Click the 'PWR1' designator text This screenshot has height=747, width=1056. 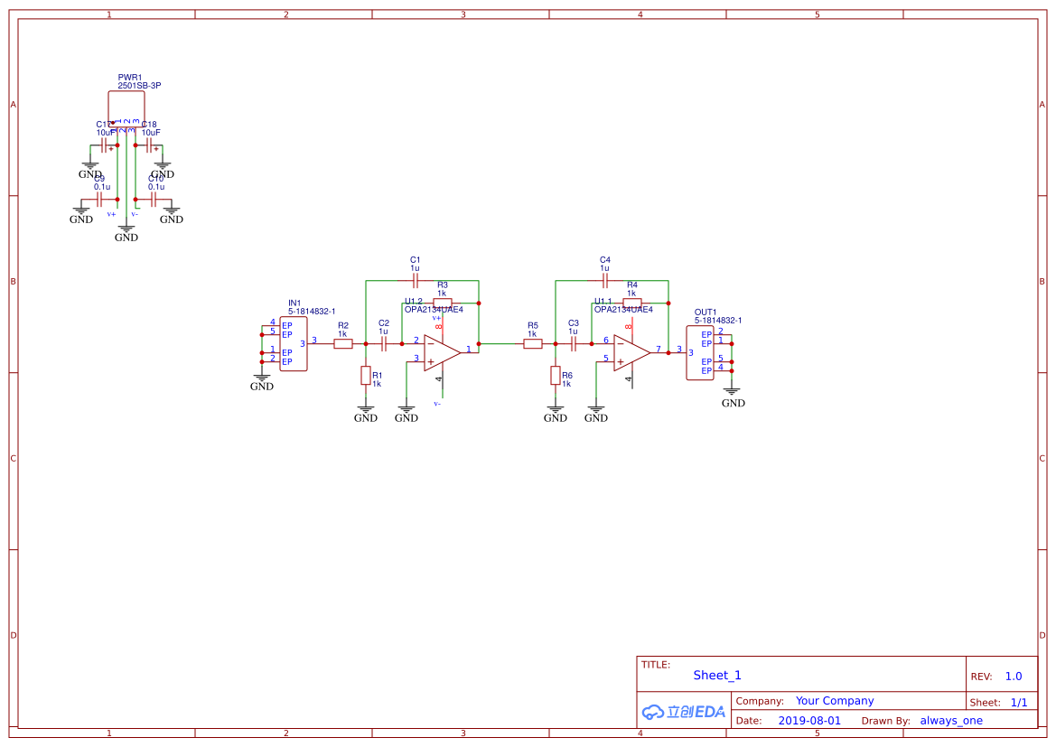130,78
